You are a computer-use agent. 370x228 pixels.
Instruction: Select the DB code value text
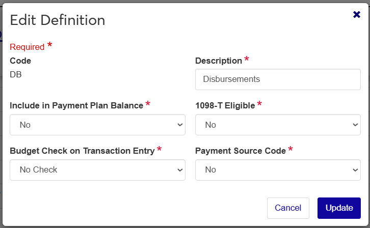[16, 74]
